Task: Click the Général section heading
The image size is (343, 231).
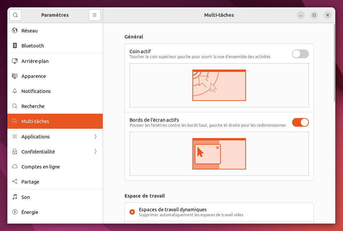Action: (x=134, y=37)
